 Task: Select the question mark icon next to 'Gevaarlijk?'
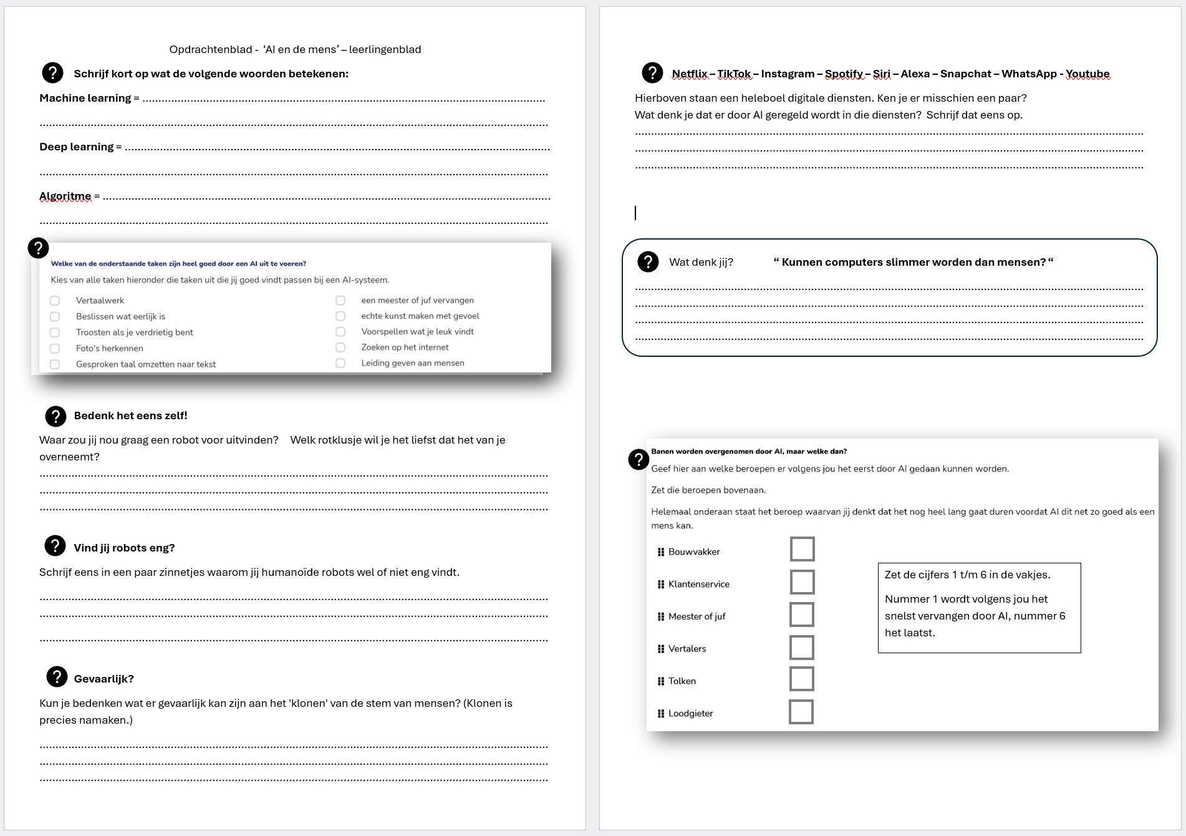pos(57,677)
